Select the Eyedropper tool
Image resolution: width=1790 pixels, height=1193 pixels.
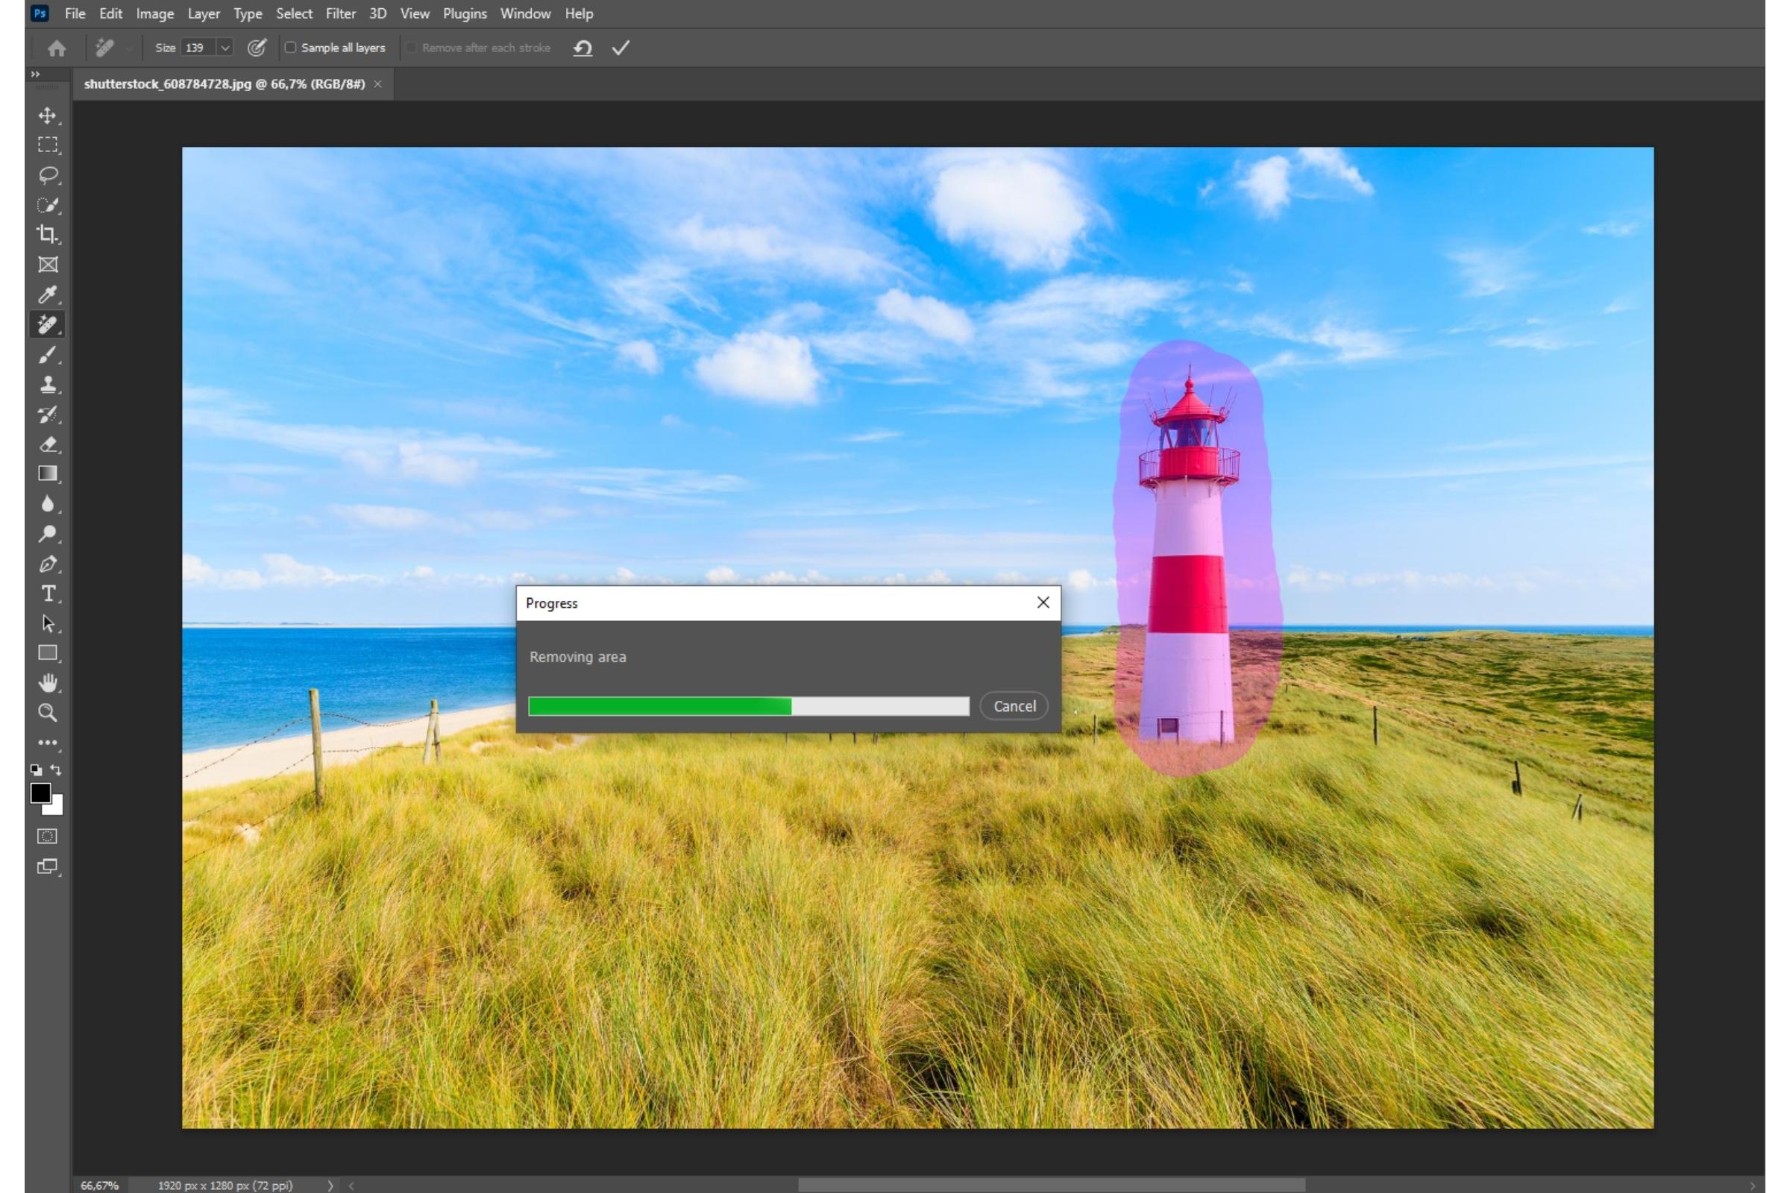click(x=47, y=295)
